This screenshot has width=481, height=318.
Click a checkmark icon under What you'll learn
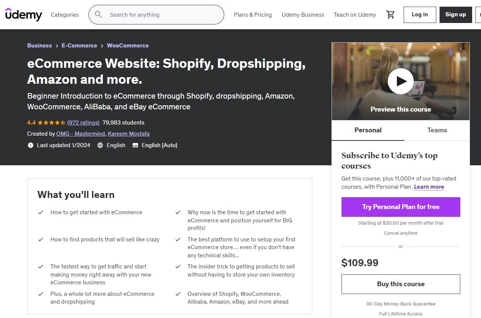(41, 212)
